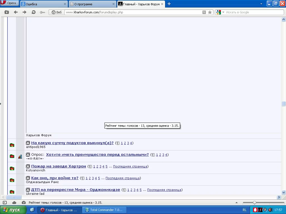Open page 2 of Хотите иметь преимущество thread

[x=160, y=155]
